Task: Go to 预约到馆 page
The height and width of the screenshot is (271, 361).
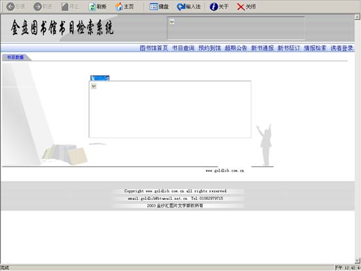Action: [x=209, y=48]
